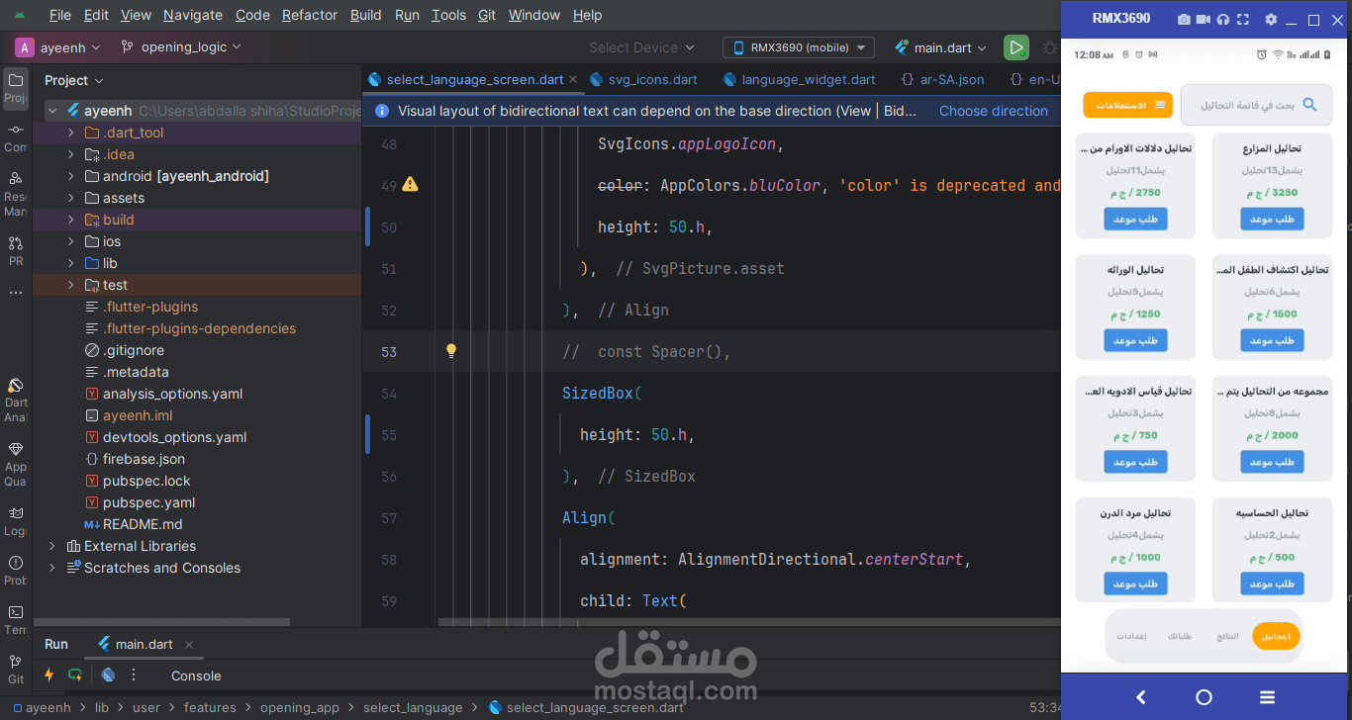The width and height of the screenshot is (1352, 720).
Task: Click the Choose direction link
Action: click(994, 111)
